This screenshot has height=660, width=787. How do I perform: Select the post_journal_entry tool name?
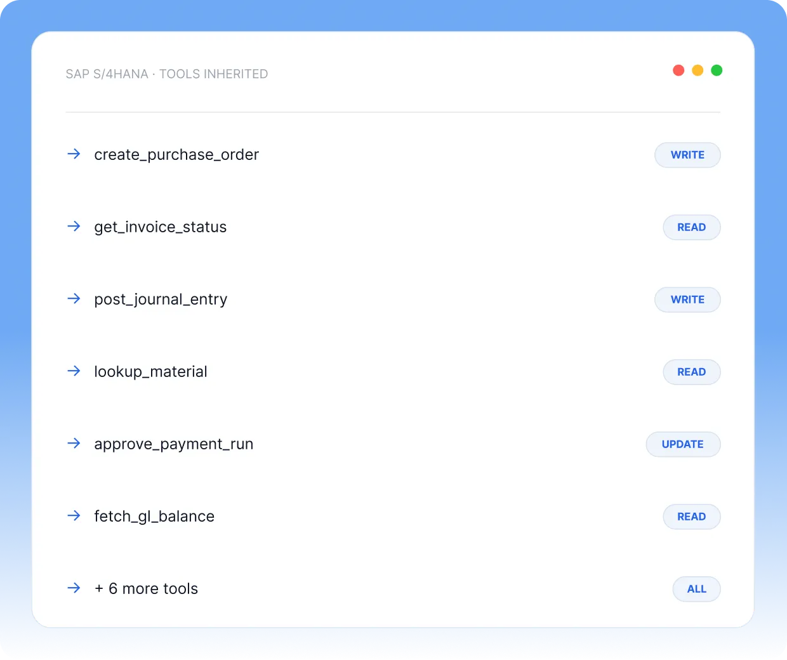coord(161,300)
